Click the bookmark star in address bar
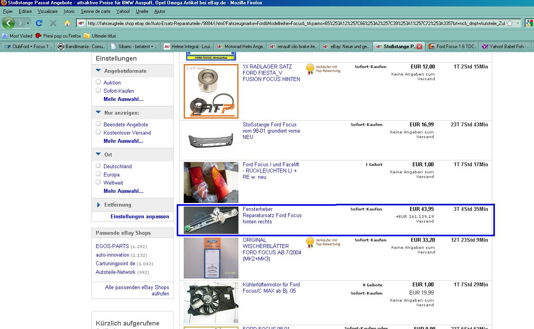 click(510, 23)
